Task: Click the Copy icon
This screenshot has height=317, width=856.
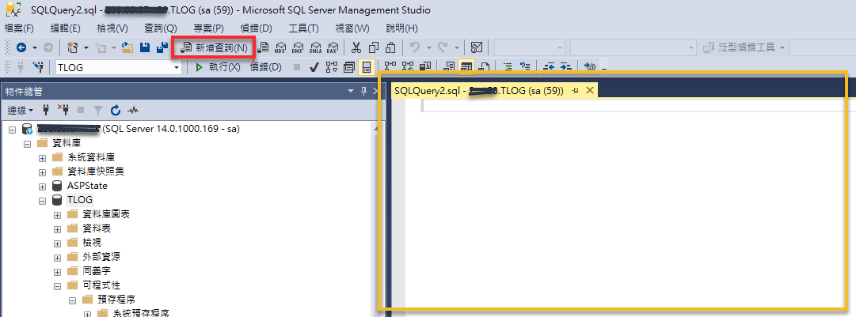Action: 374,48
